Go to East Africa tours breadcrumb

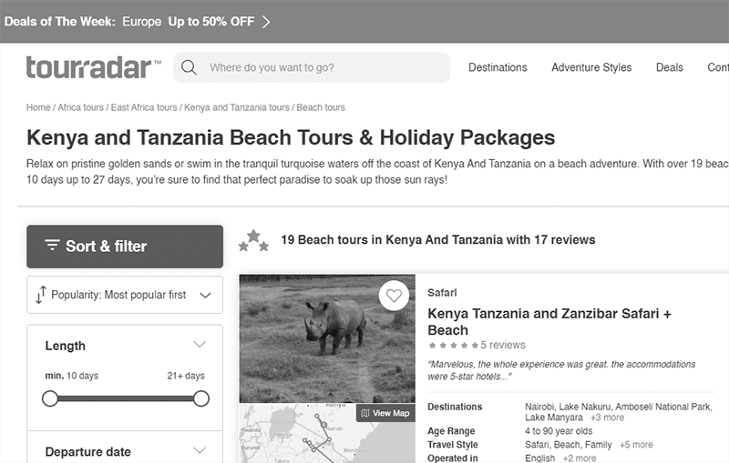[x=144, y=107]
